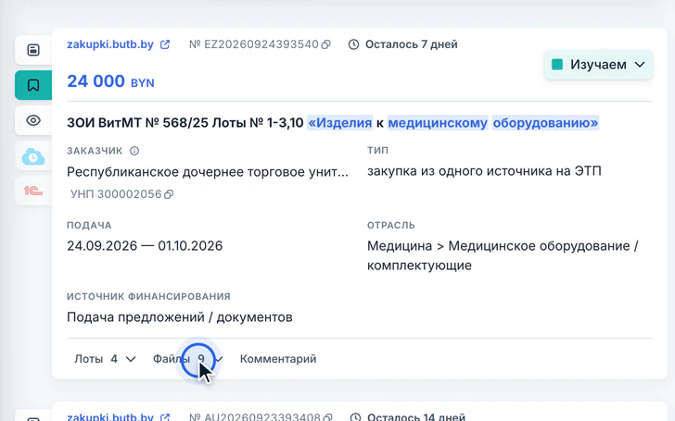The width and height of the screenshot is (675, 421).
Task: Click the info icon next to ЗАКАЗЧИК
Action: click(134, 151)
